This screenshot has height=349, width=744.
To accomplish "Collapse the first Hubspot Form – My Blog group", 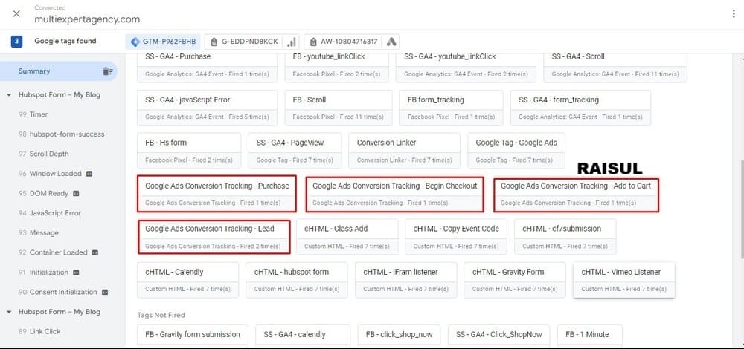I will coord(10,95).
